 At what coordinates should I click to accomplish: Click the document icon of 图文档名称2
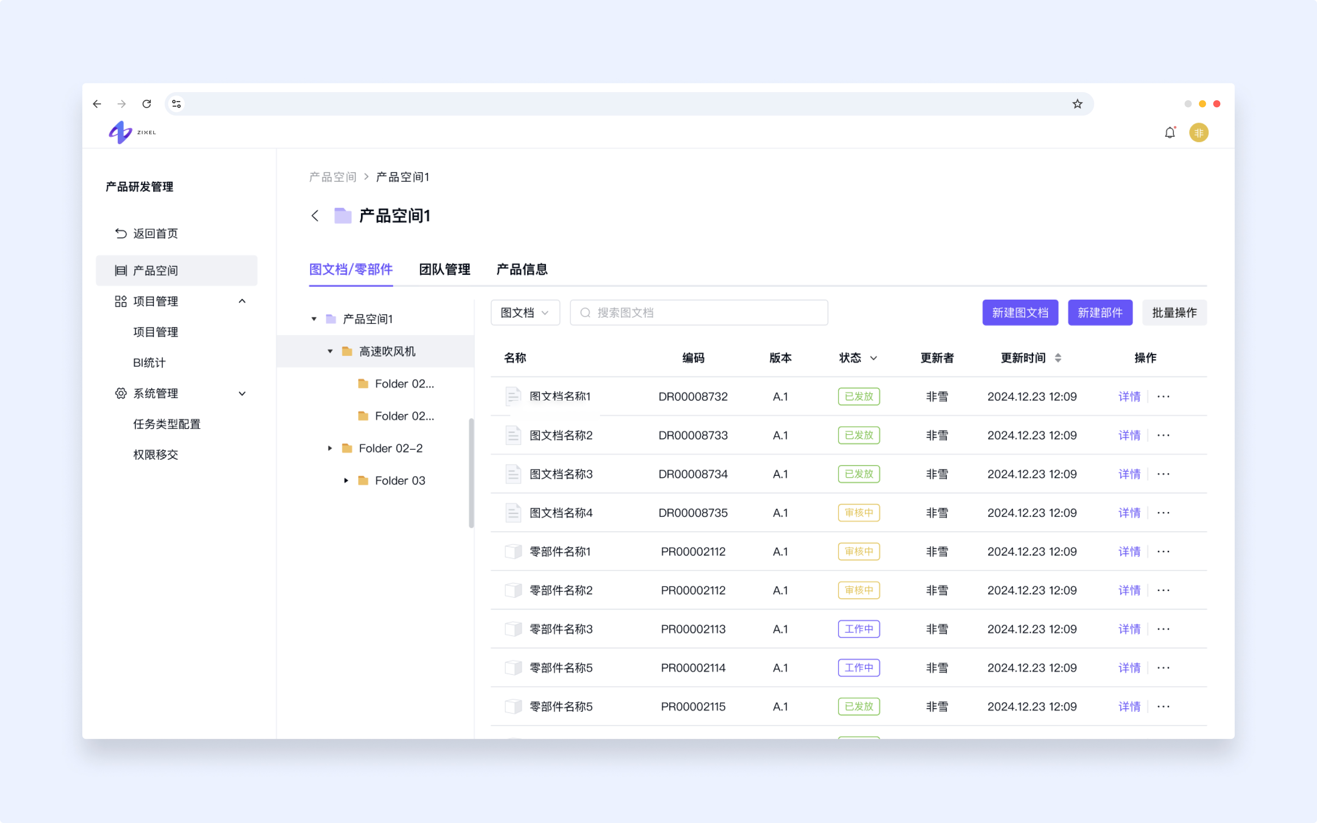tap(513, 436)
